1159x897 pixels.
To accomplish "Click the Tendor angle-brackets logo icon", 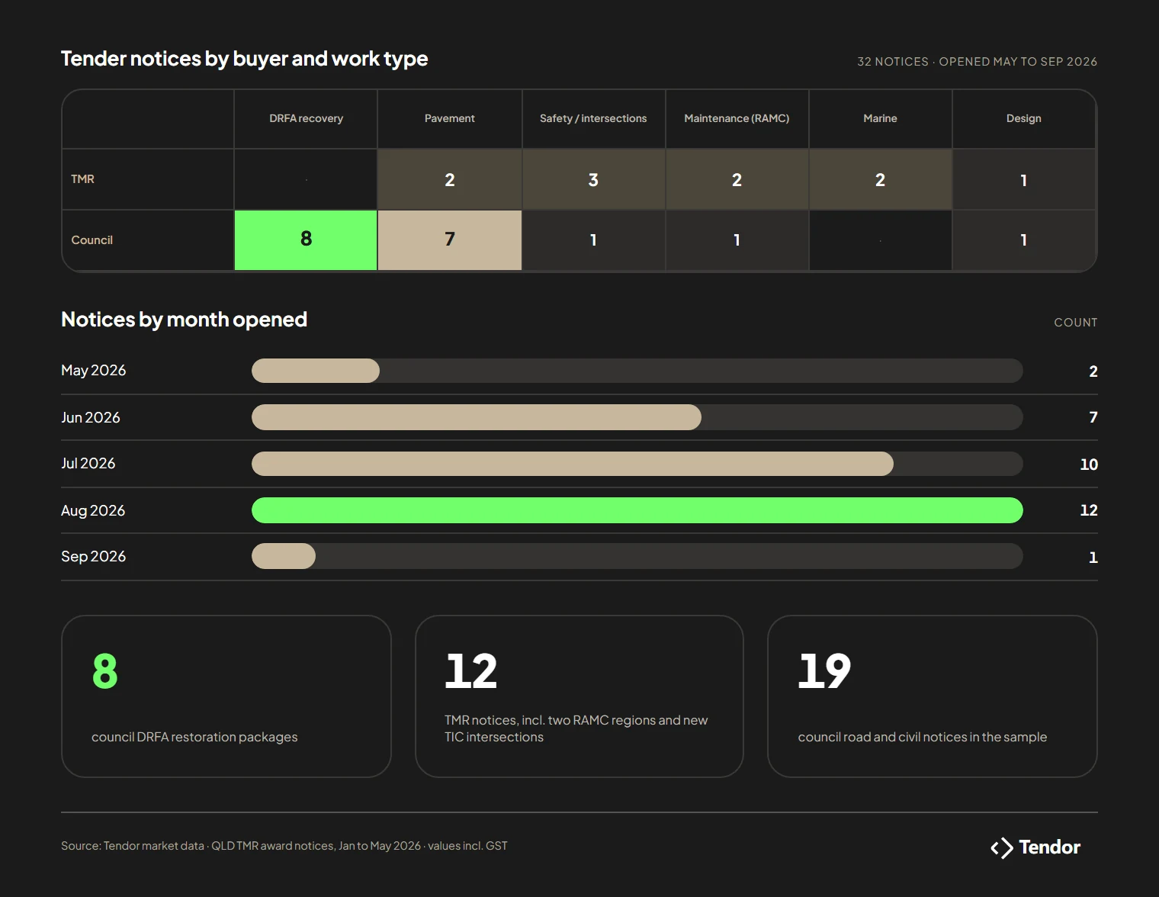I will tap(1002, 848).
